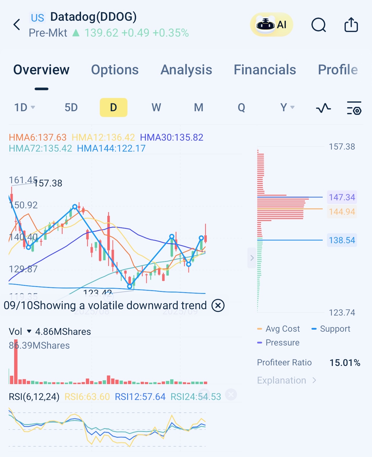
Task: Switch chart to 5D timeframe
Action: tap(71, 107)
